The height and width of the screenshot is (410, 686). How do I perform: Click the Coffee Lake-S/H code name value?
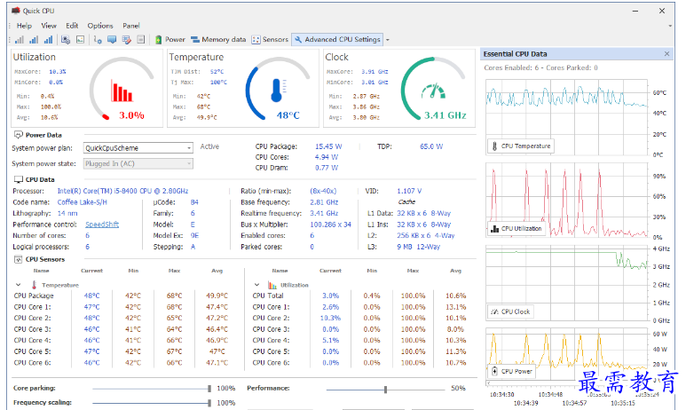pos(82,202)
